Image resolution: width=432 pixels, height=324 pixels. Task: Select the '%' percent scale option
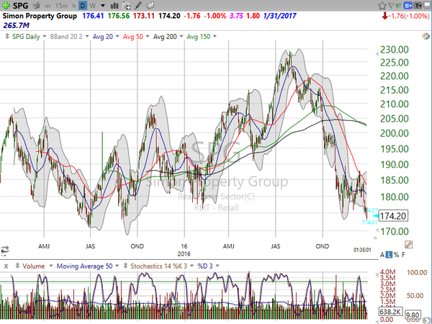point(396,255)
